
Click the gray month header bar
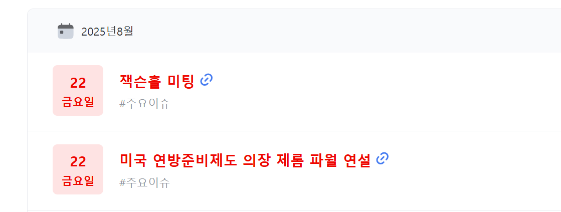click(294, 31)
